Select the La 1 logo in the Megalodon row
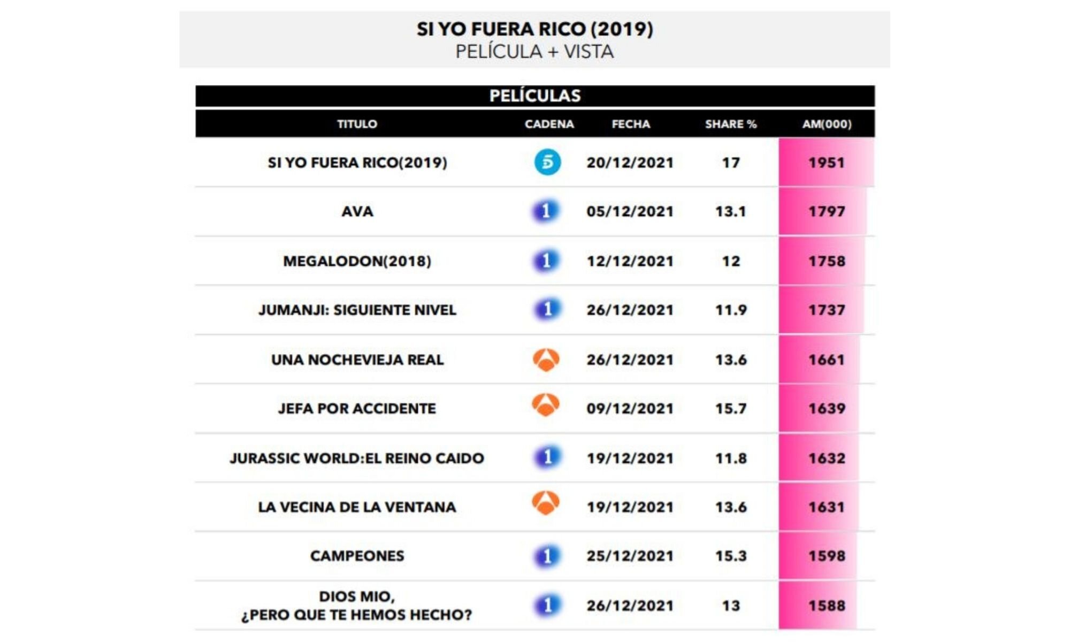 click(x=546, y=261)
